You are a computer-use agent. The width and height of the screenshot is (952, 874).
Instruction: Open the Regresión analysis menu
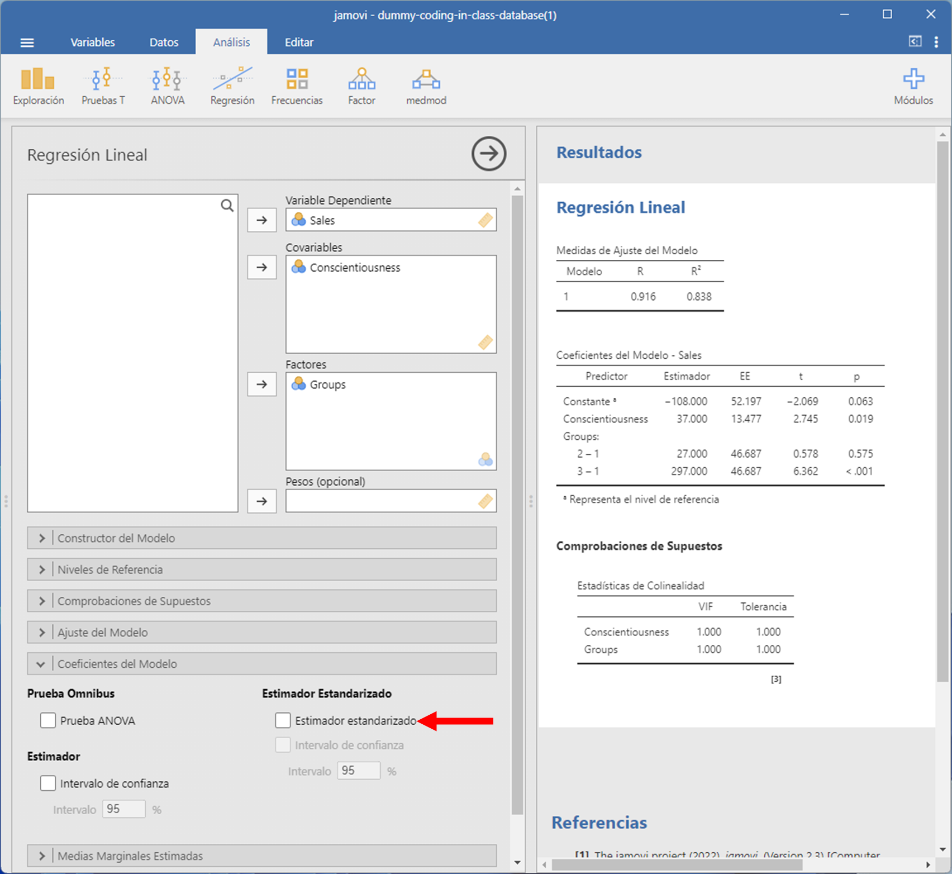point(232,86)
